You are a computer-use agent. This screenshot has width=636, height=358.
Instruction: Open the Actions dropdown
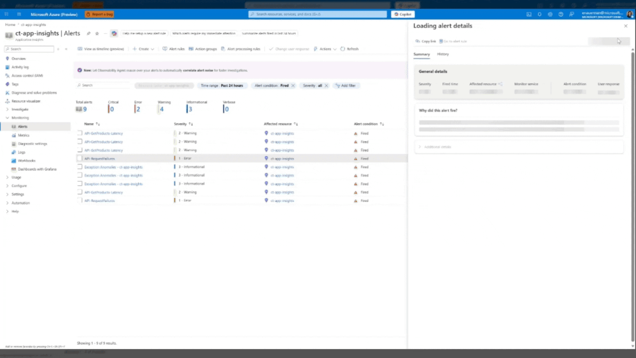point(325,49)
